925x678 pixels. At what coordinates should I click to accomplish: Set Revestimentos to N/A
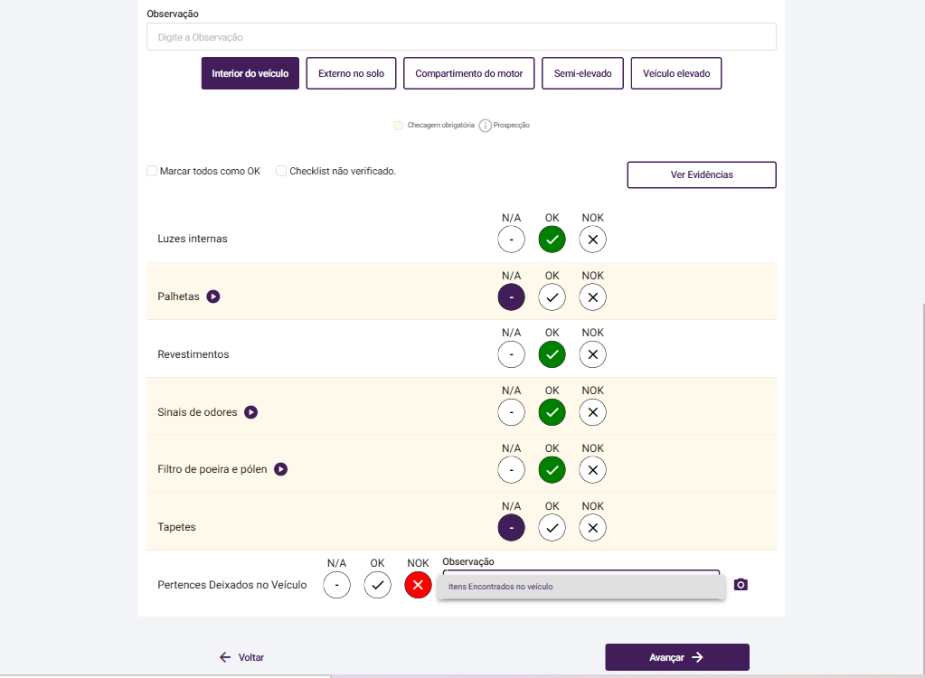(511, 354)
